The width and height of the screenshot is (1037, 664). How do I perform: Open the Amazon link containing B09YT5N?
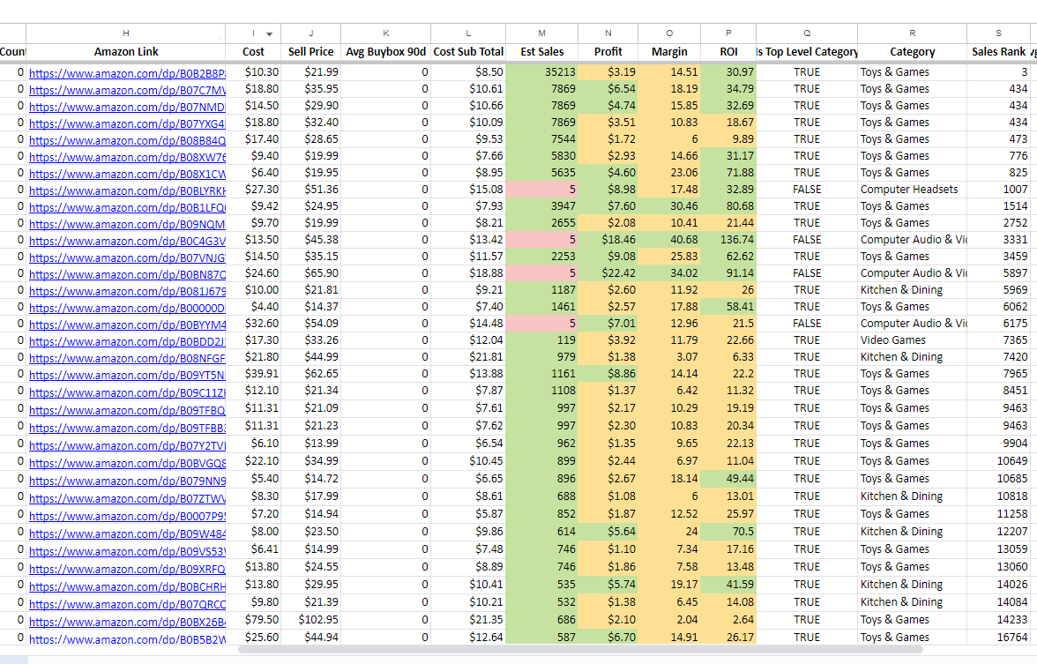tap(127, 374)
